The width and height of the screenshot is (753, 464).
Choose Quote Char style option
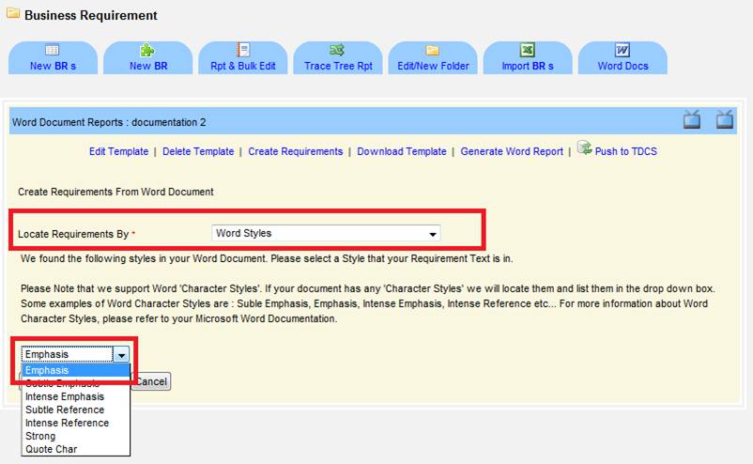tap(52, 449)
